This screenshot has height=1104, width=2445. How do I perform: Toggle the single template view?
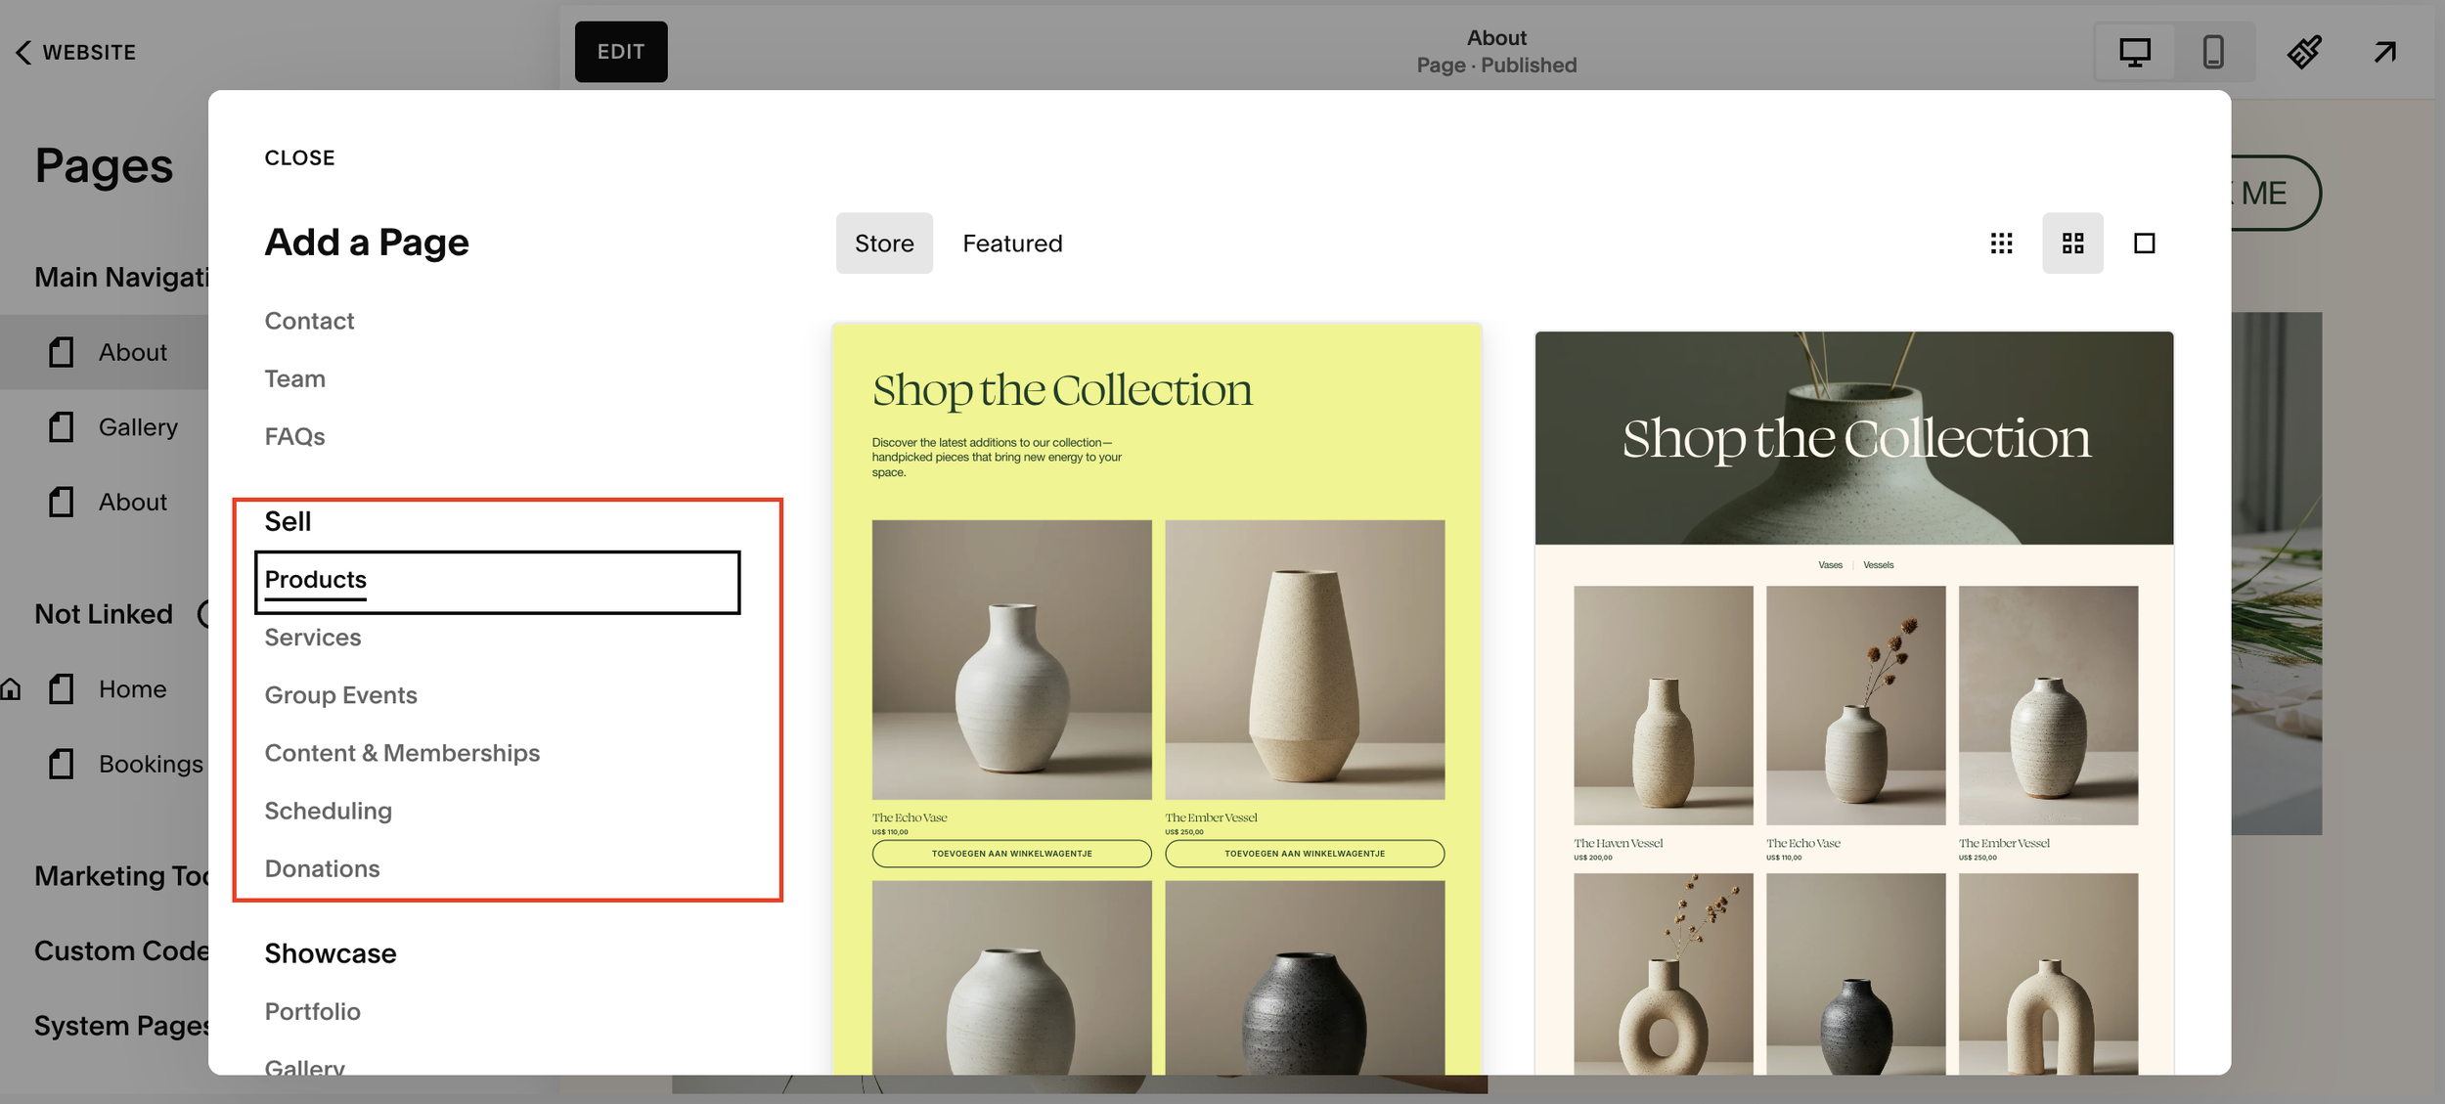click(x=2143, y=243)
